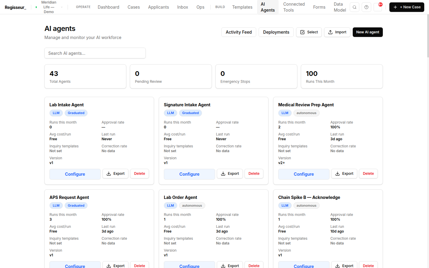
Task: Delete Chain Spike B — Acknowledge agent
Action: (368, 265)
